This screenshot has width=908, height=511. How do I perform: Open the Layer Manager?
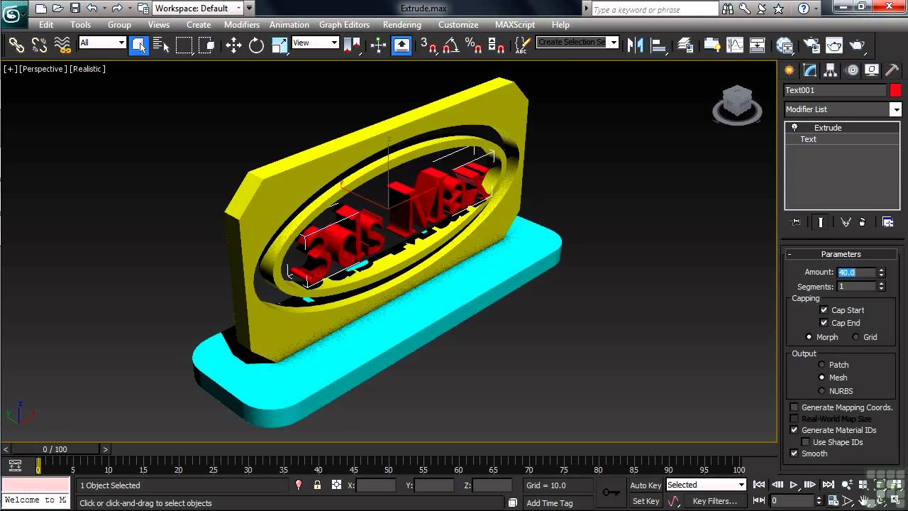[685, 45]
